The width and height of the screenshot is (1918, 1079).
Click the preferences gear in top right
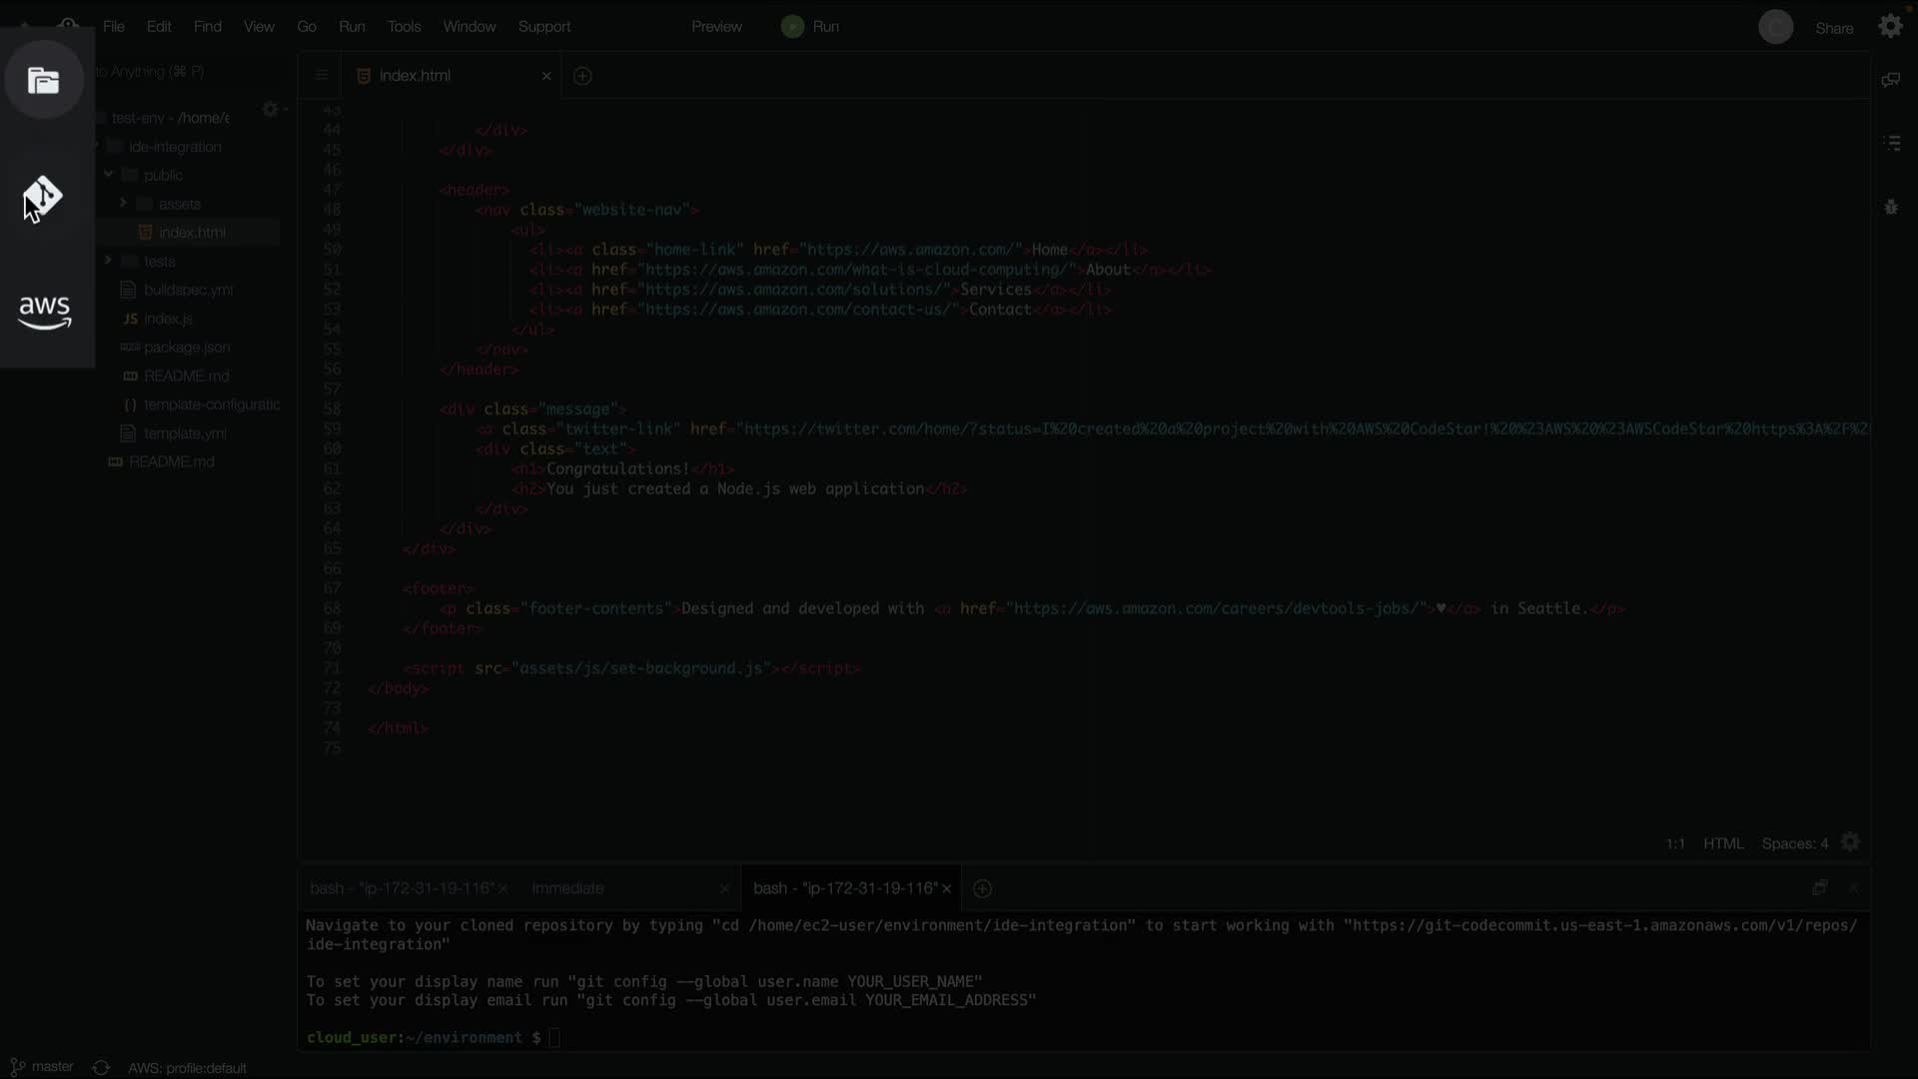[1890, 27]
